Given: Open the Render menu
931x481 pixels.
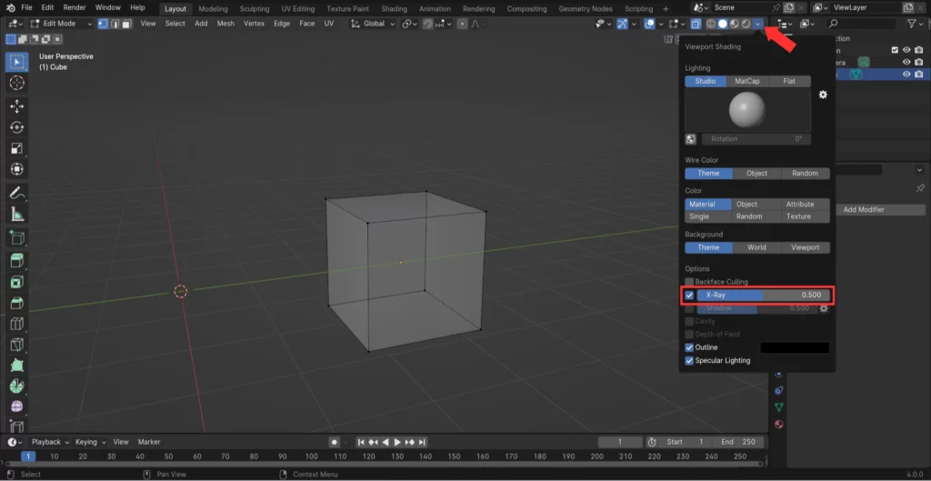Looking at the screenshot, I should point(75,7).
